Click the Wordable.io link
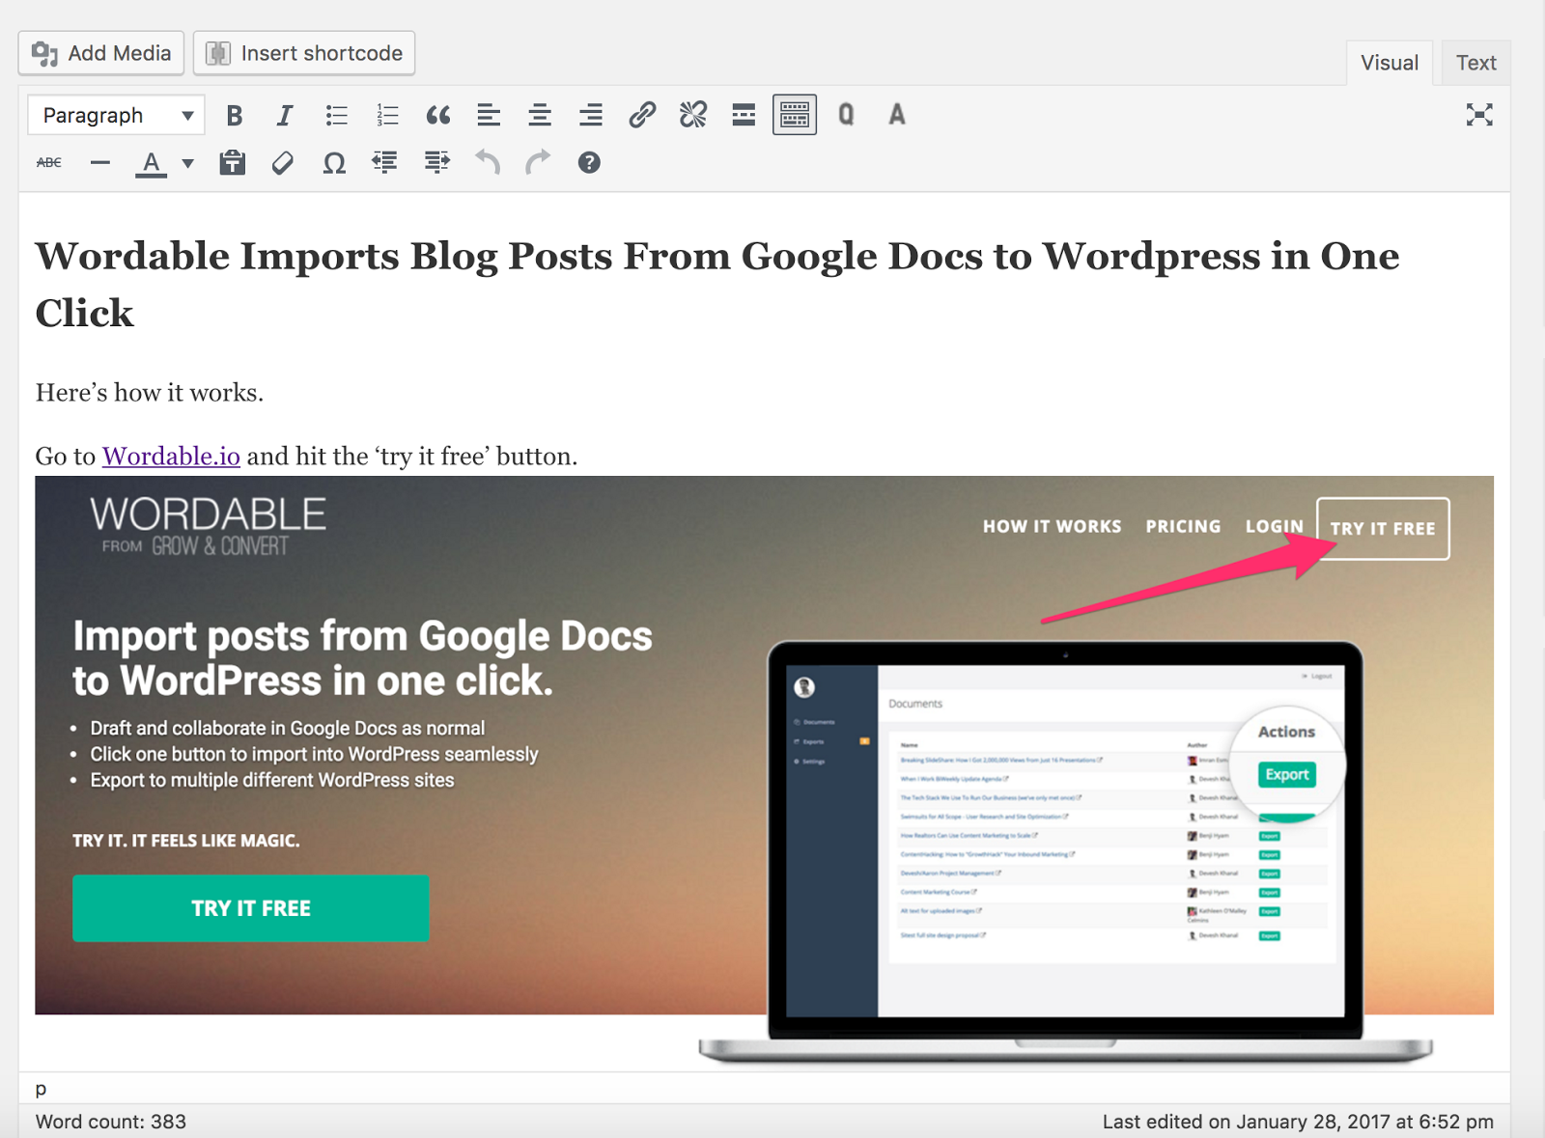The width and height of the screenshot is (1545, 1138). 171,456
